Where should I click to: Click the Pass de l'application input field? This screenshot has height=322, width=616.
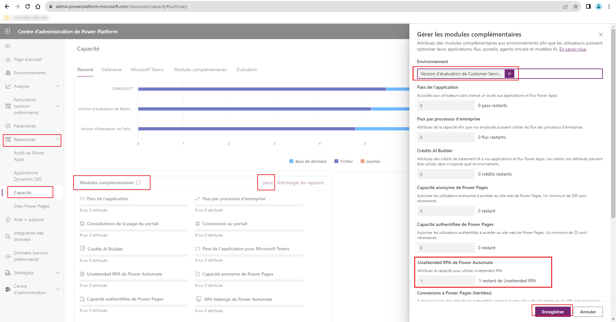[x=446, y=105]
